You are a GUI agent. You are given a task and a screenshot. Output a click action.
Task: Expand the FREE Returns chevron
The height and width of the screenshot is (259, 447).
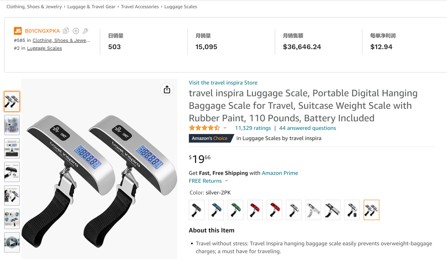(226, 181)
